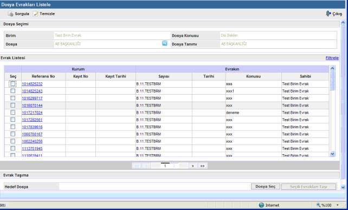The height and width of the screenshot is (210, 348).
Task: Click the page scrollbar up arrow
Action: pyautogui.click(x=343, y=23)
